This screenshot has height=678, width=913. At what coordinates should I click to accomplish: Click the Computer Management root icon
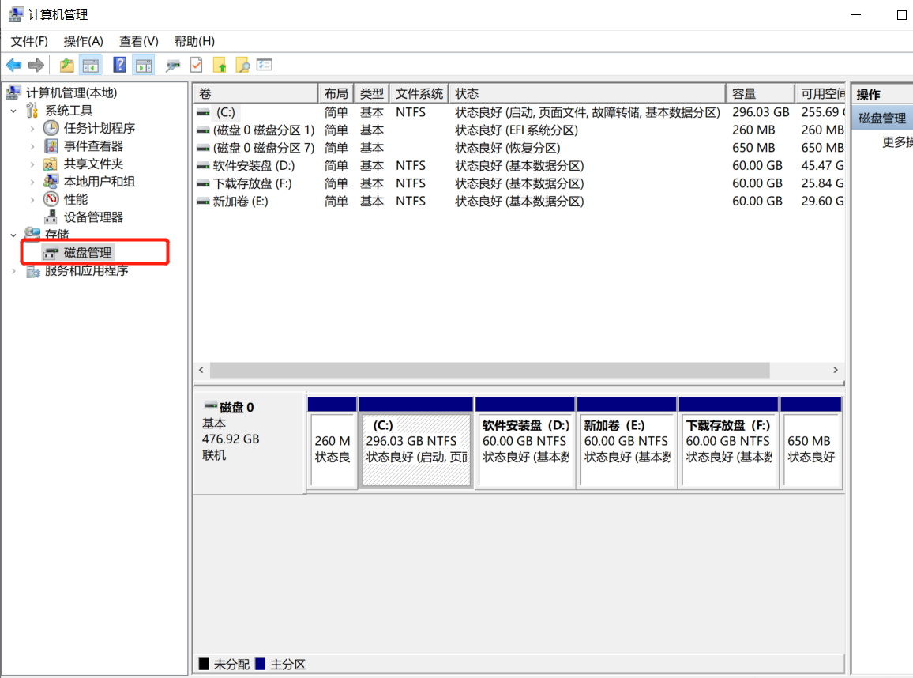click(x=13, y=92)
